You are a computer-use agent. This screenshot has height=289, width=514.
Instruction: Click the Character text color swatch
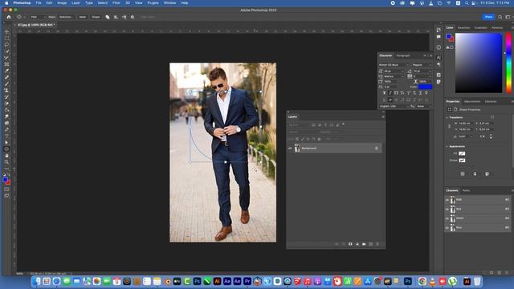click(x=425, y=87)
